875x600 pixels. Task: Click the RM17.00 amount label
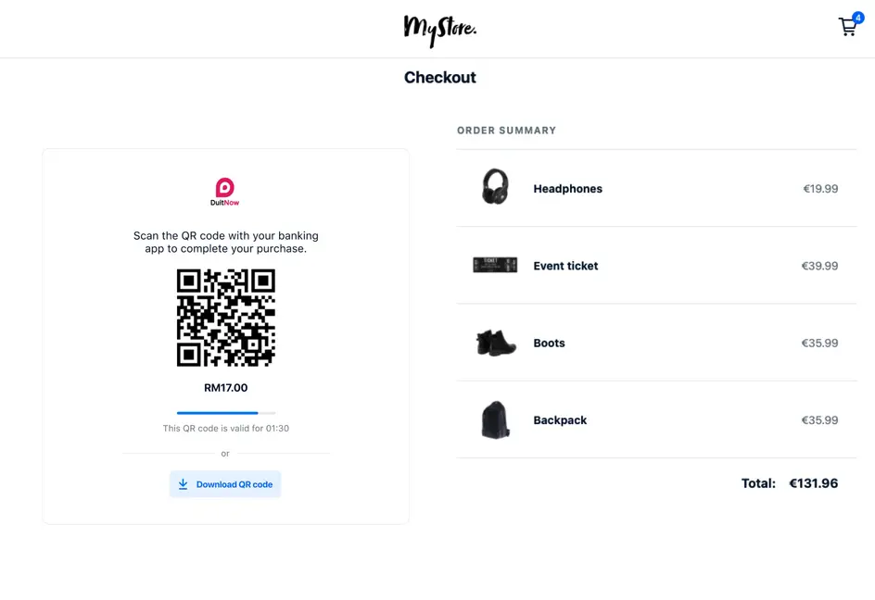coord(225,387)
